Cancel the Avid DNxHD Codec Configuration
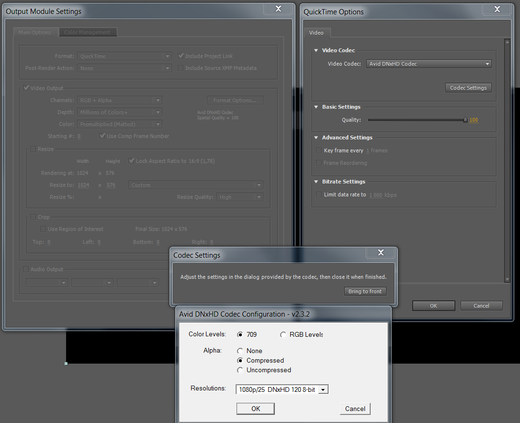Screen dimensions: 520x423 355,409
